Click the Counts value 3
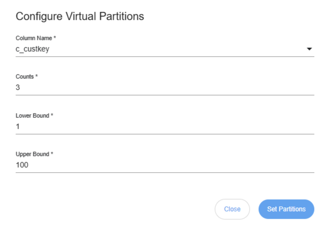Viewport: 330px width, 226px height. coord(18,88)
